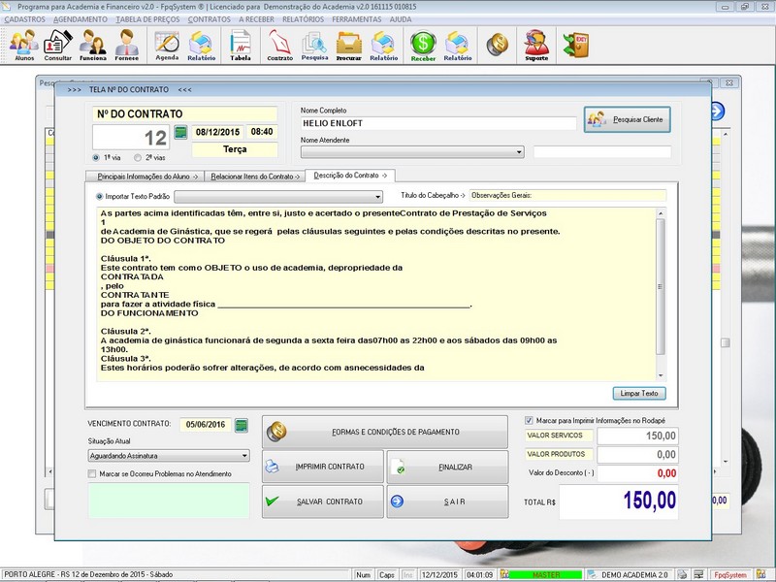
Task: Open the Agenda toolbar icon
Action: click(x=167, y=46)
